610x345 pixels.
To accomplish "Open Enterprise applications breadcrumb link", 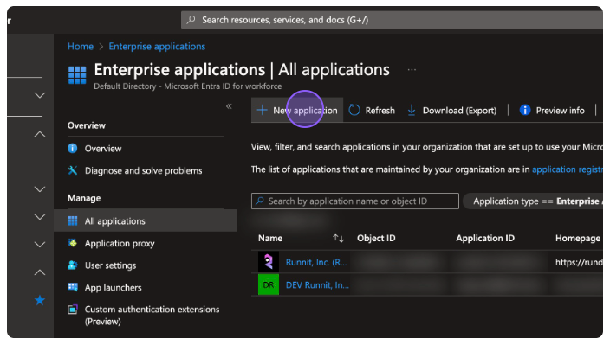I will coord(157,47).
